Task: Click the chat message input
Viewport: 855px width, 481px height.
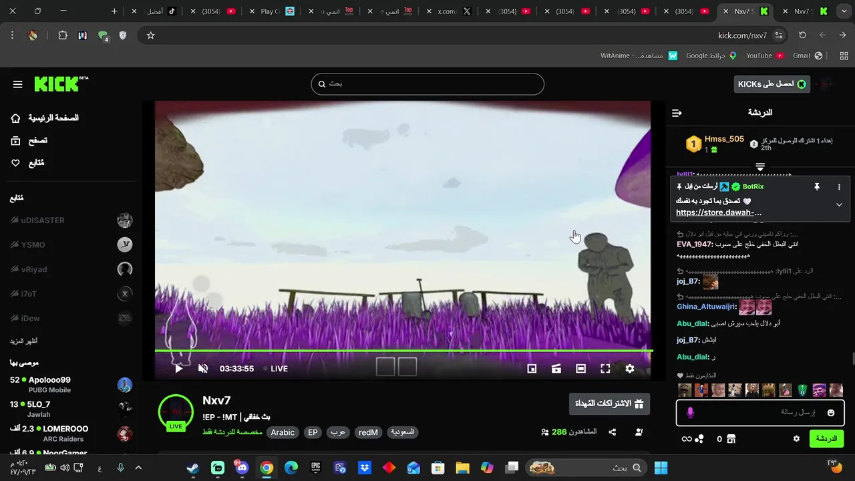Action: click(x=760, y=413)
